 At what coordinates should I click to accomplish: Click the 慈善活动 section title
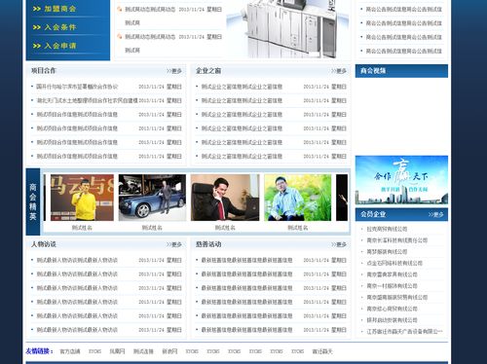click(x=208, y=244)
